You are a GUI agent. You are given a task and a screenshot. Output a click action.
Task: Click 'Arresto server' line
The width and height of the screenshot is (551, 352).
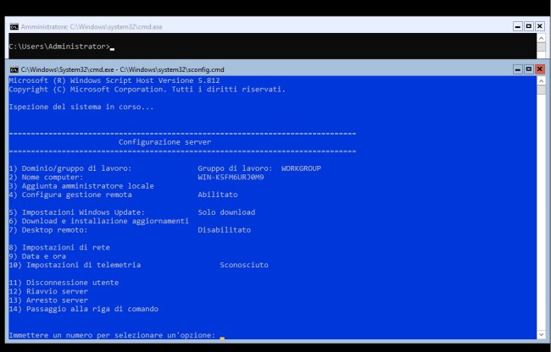click(48, 300)
